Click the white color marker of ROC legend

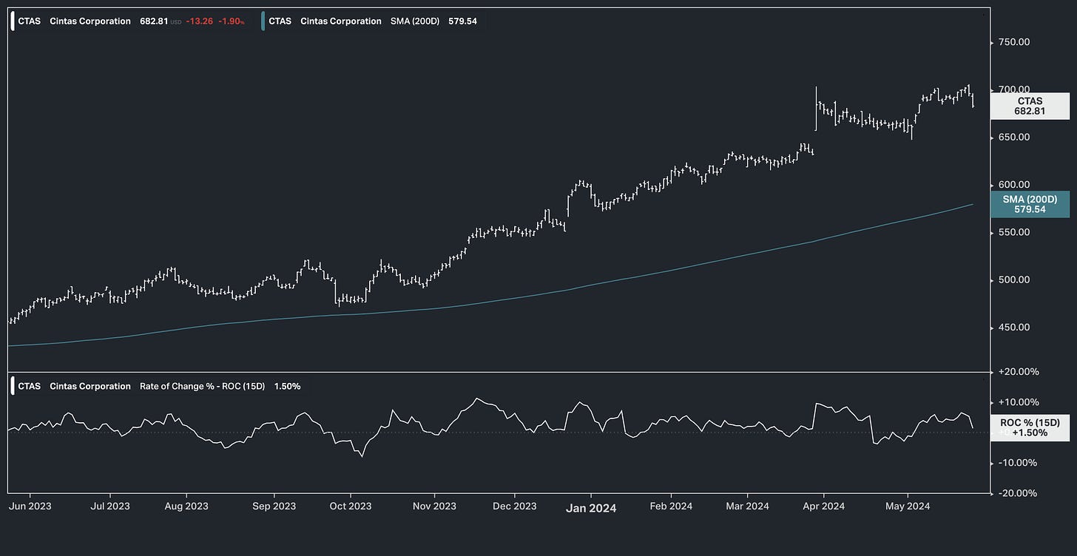pyautogui.click(x=13, y=386)
